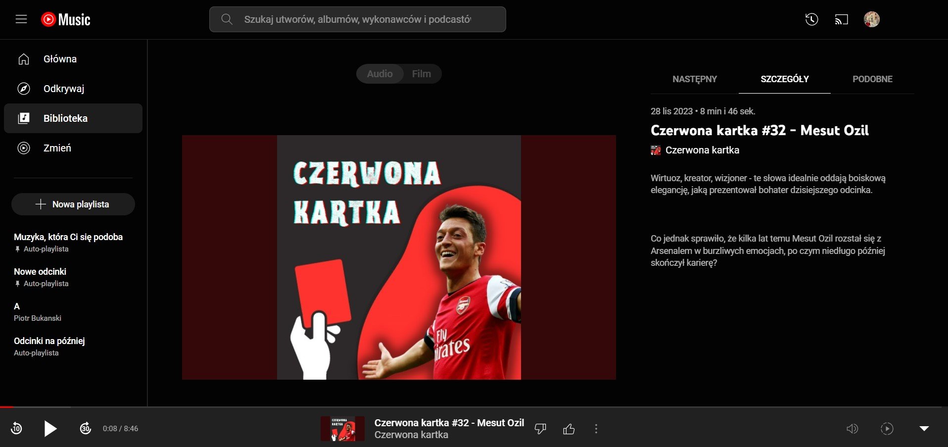The image size is (948, 447).
Task: Open the account avatar menu
Action: click(x=871, y=19)
